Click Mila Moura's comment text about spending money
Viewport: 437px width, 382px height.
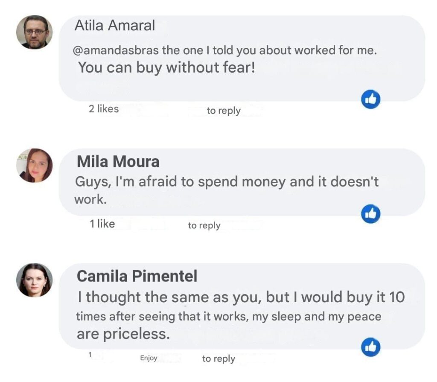coord(226,182)
